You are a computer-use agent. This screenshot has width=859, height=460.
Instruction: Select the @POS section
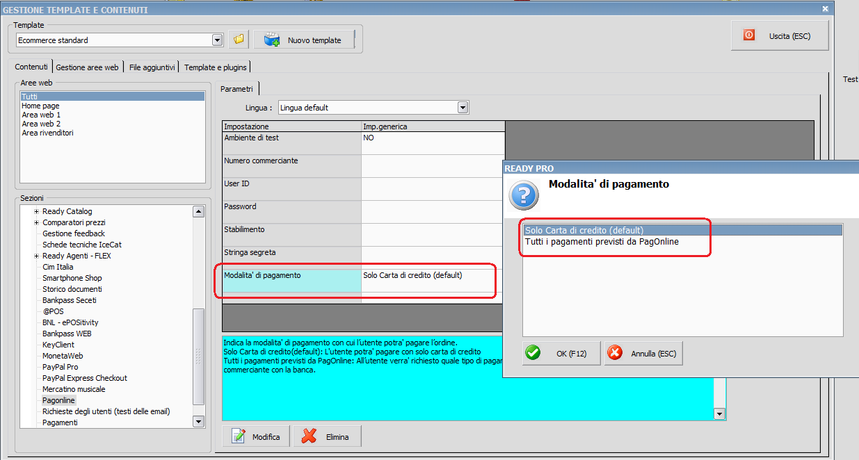coord(53,311)
